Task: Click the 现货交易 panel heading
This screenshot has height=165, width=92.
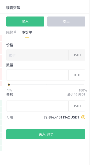Action: 13,8
